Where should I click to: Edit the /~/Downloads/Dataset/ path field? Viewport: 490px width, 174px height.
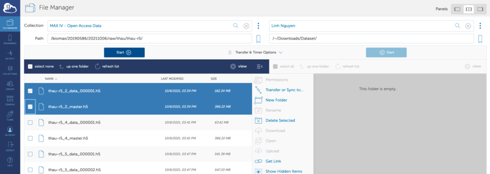click(371, 39)
